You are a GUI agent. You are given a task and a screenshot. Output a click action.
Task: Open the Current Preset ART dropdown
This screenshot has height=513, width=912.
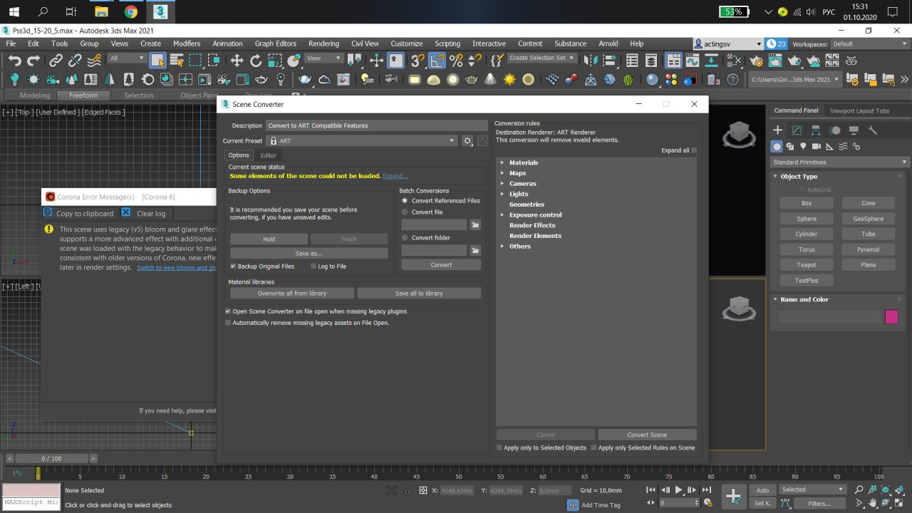point(361,141)
